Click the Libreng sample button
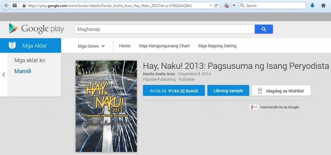331x155 pixels. (x=228, y=90)
